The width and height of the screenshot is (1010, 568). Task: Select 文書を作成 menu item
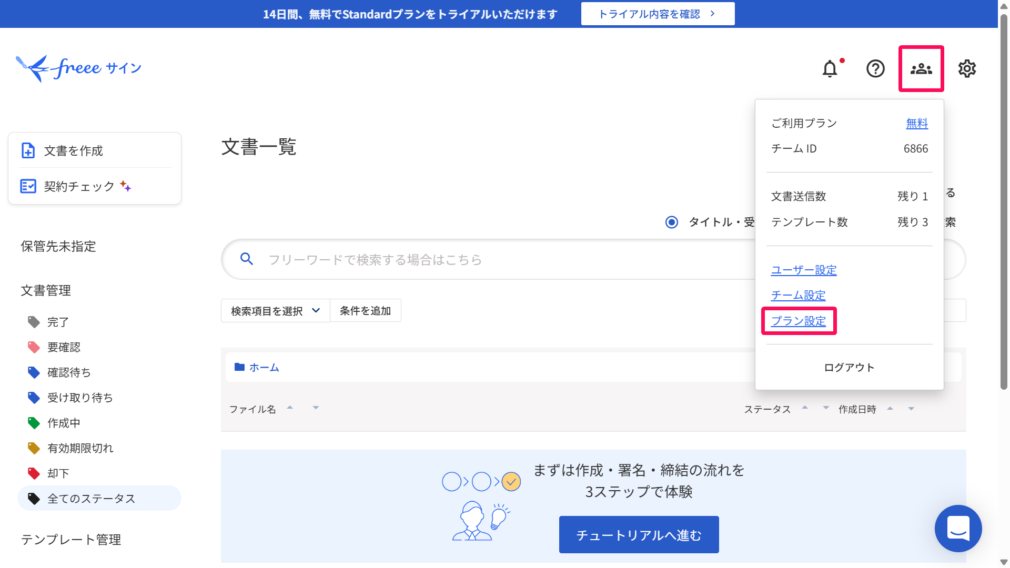[95, 150]
